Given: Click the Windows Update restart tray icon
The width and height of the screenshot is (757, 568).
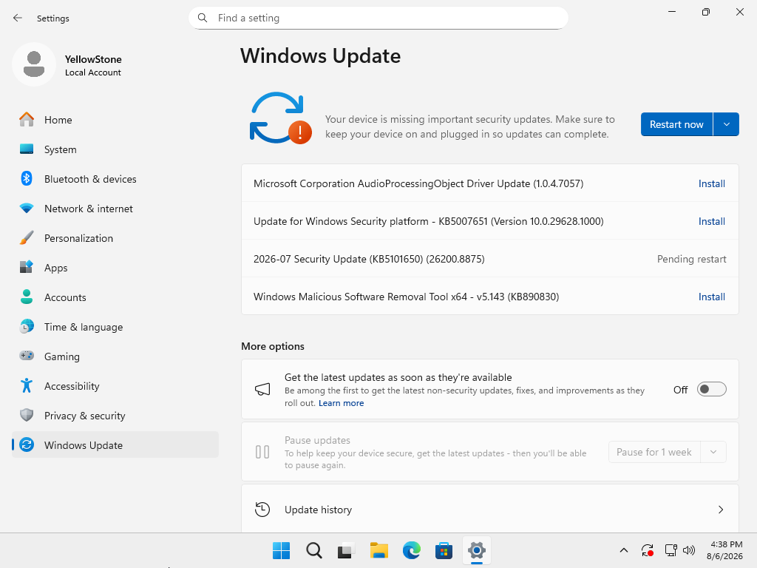Looking at the screenshot, I should (648, 550).
